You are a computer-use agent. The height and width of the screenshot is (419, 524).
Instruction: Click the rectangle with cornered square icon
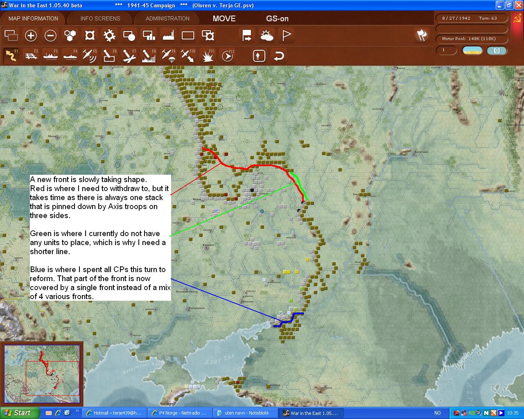pyautogui.click(x=208, y=36)
